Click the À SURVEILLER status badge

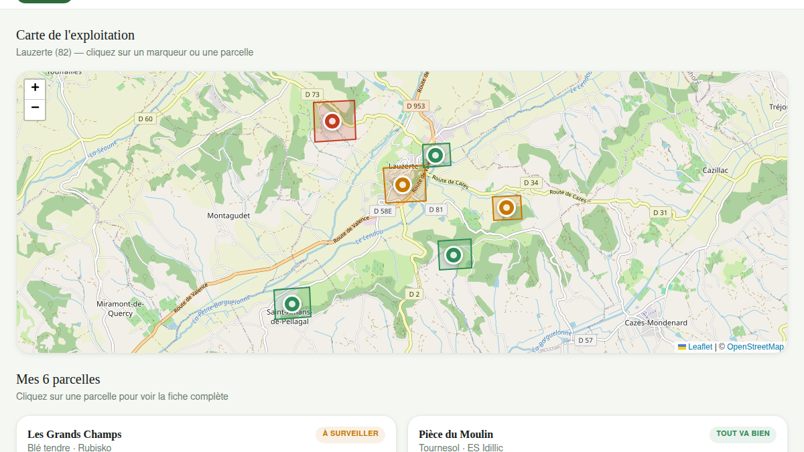click(350, 434)
